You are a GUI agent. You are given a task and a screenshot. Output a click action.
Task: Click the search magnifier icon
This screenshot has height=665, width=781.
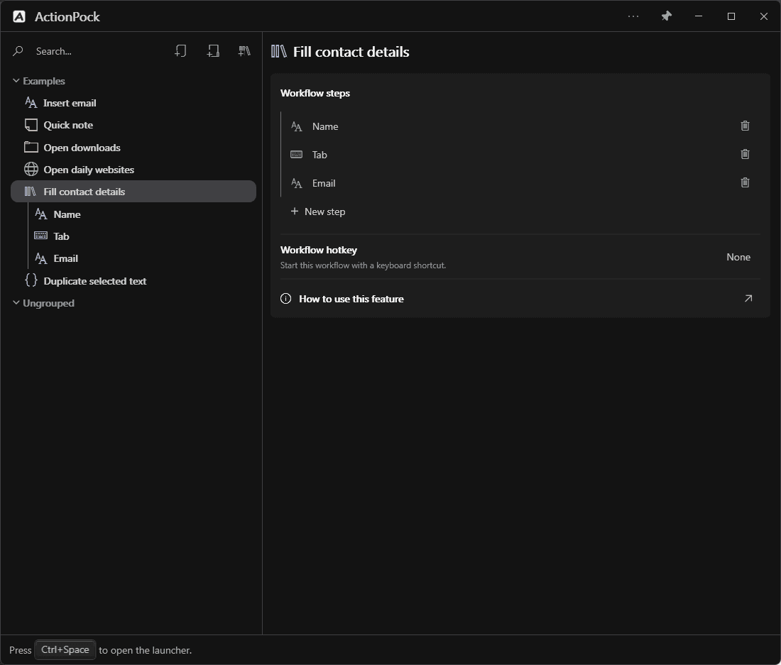pyautogui.click(x=18, y=51)
